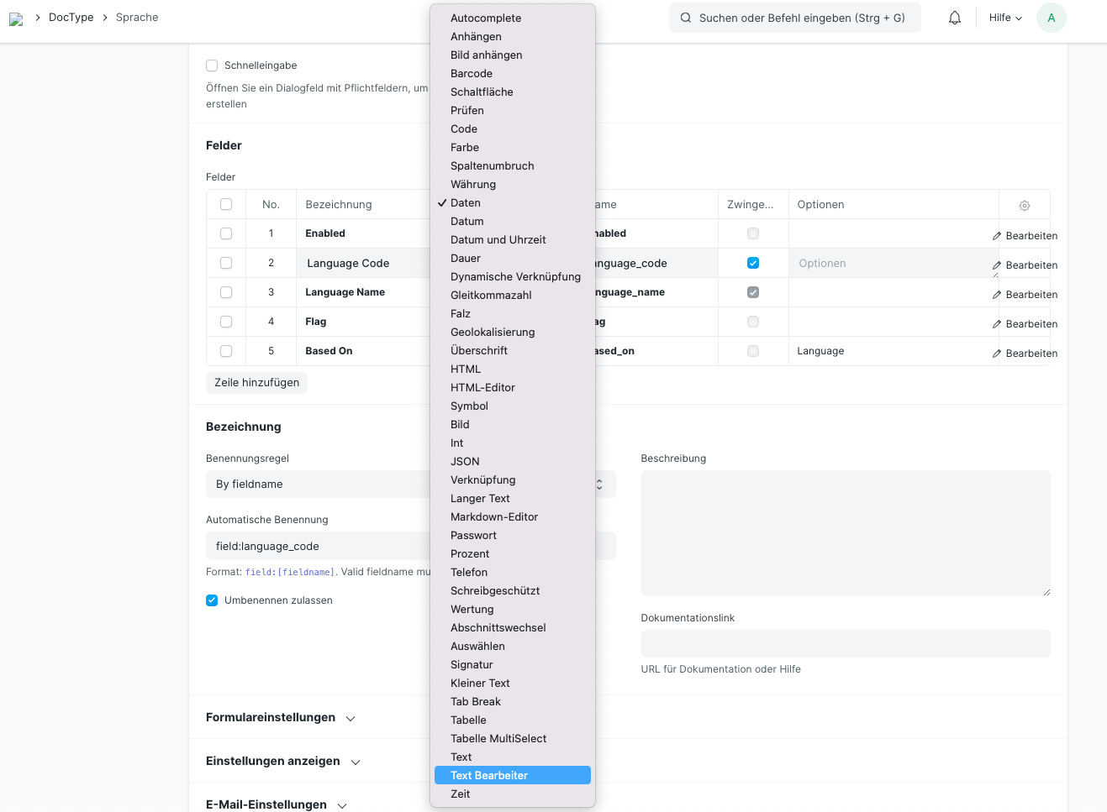Select Dynamische Verknüpfung option
Screen dimensions: 1107x812
513,277
